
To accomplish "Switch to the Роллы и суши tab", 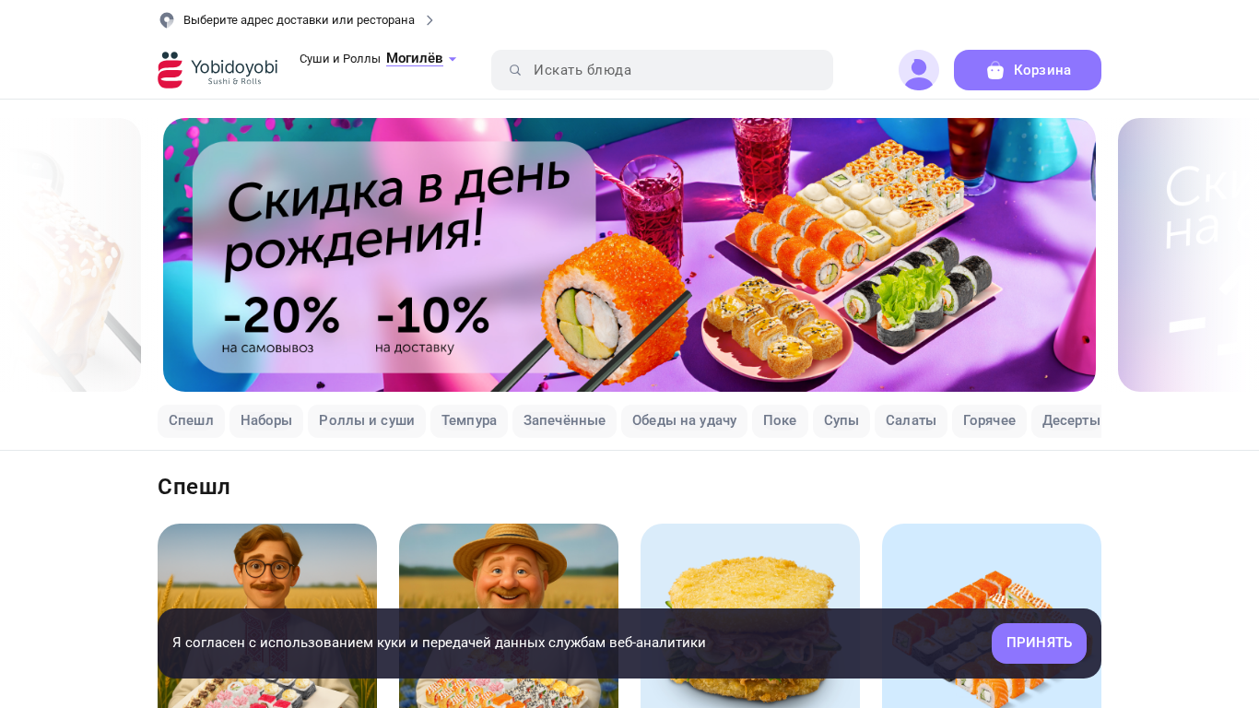I will point(367,420).
